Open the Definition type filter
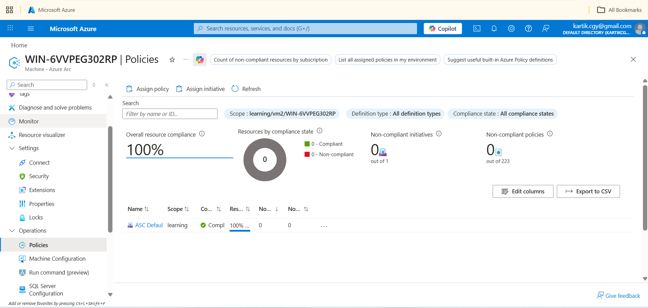The width and height of the screenshot is (648, 308). pos(396,114)
